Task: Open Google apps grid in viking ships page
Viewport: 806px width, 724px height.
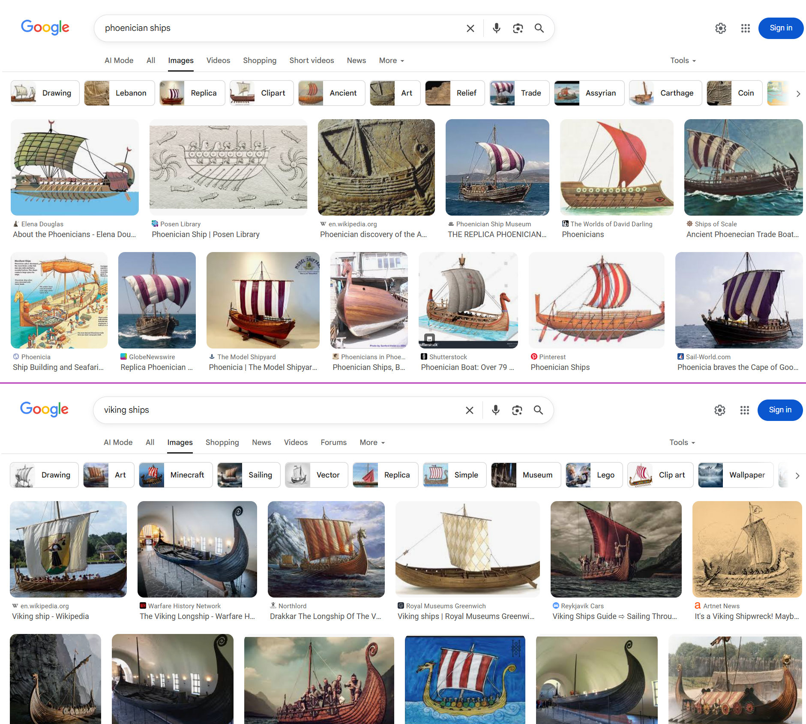Action: point(745,410)
